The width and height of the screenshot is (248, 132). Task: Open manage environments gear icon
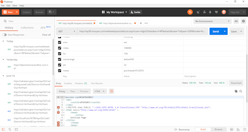tap(243, 21)
